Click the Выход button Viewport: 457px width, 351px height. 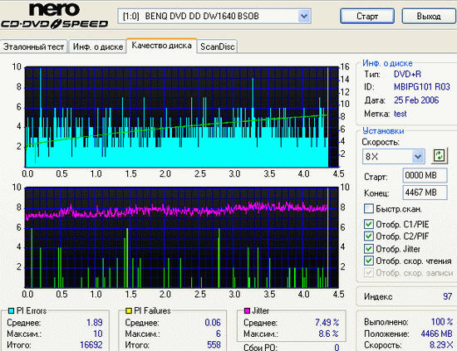click(x=429, y=16)
